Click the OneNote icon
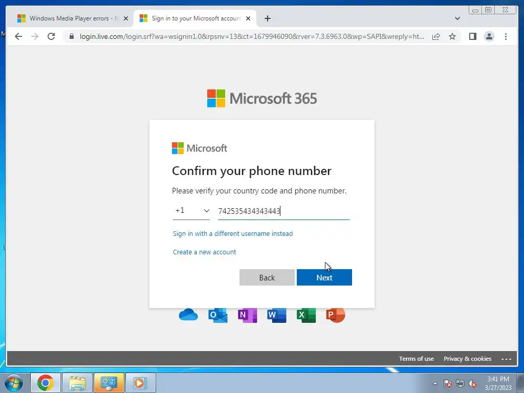The width and height of the screenshot is (524, 393). pyautogui.click(x=247, y=315)
